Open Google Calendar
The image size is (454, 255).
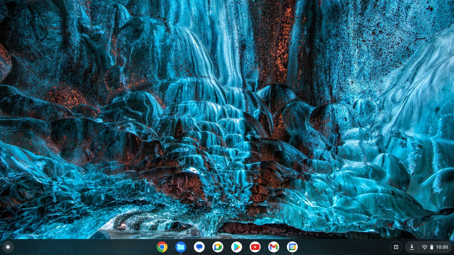pyautogui.click(x=292, y=247)
